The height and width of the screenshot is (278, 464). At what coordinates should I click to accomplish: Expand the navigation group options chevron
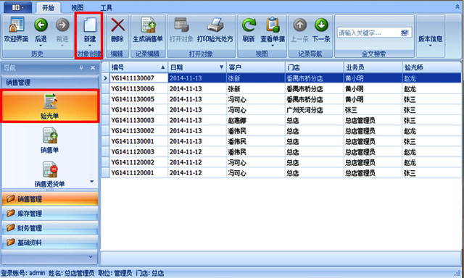(91, 257)
